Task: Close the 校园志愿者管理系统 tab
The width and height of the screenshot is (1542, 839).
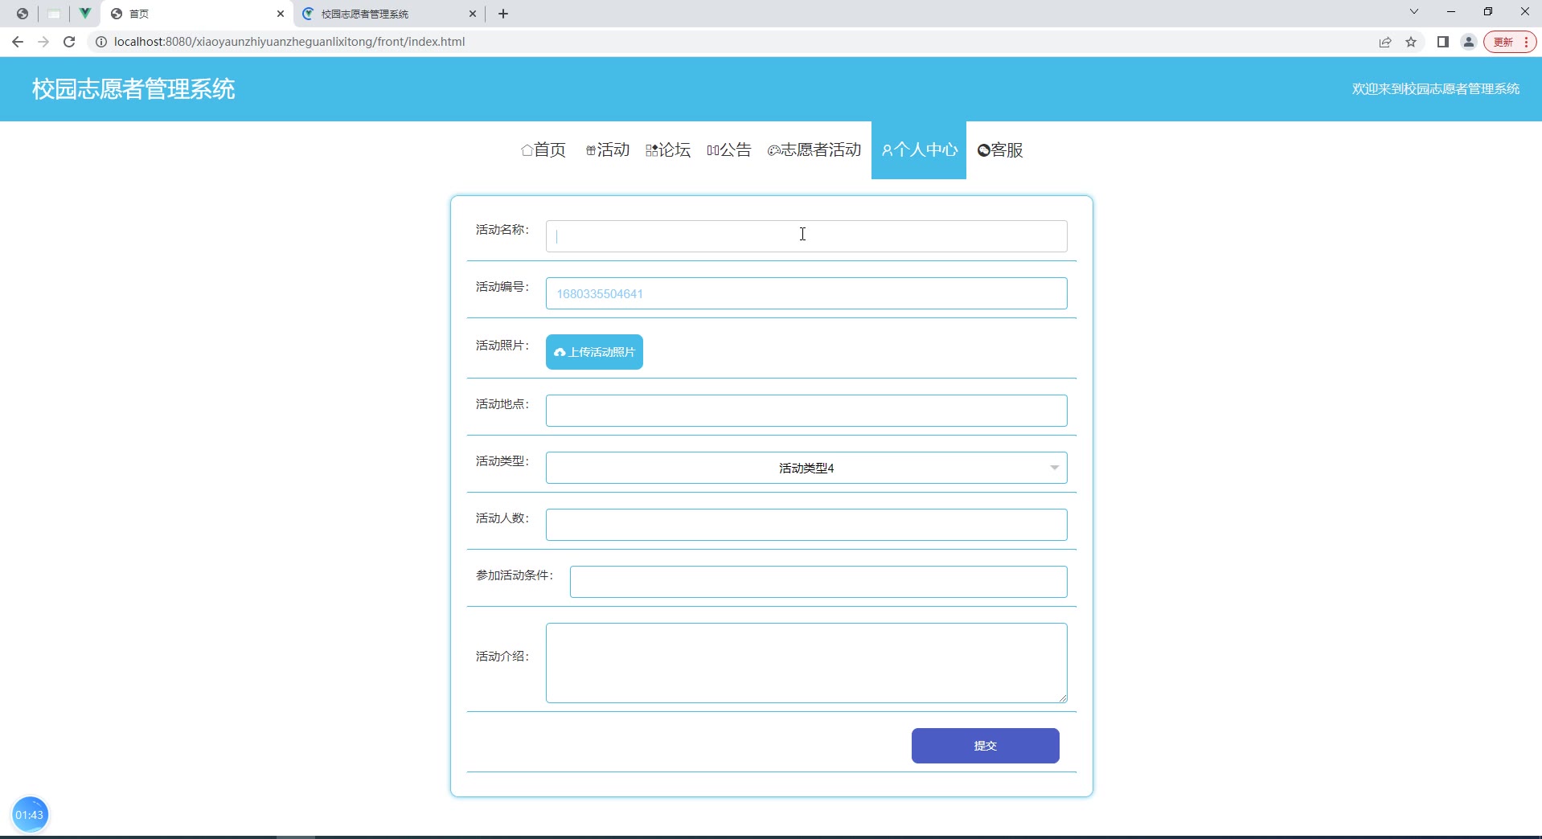Action: point(473,14)
